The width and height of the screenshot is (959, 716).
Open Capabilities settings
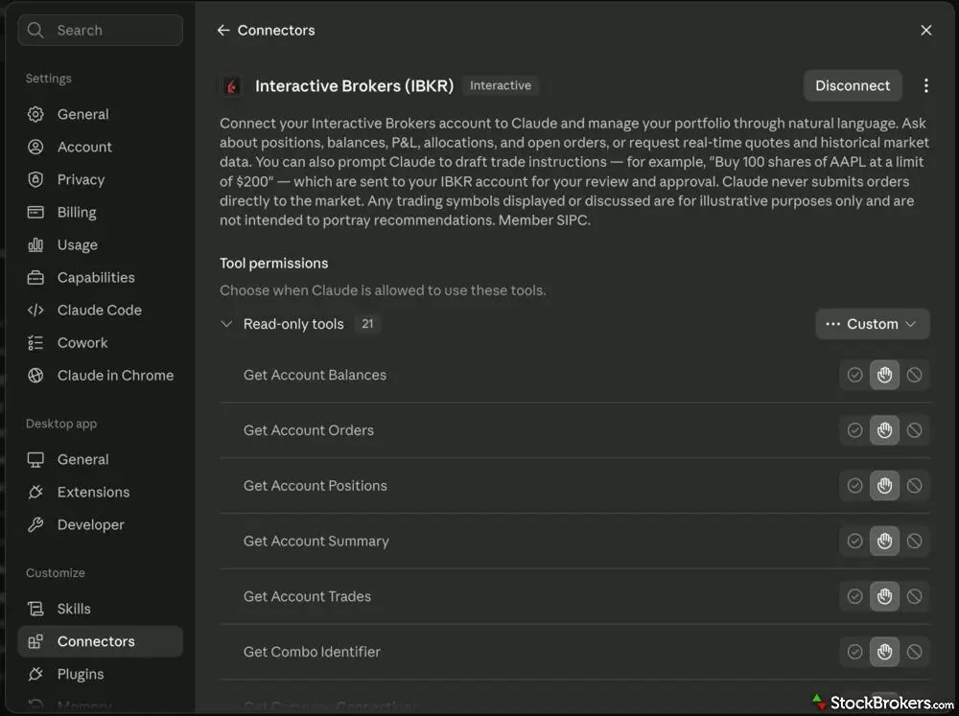point(101,278)
